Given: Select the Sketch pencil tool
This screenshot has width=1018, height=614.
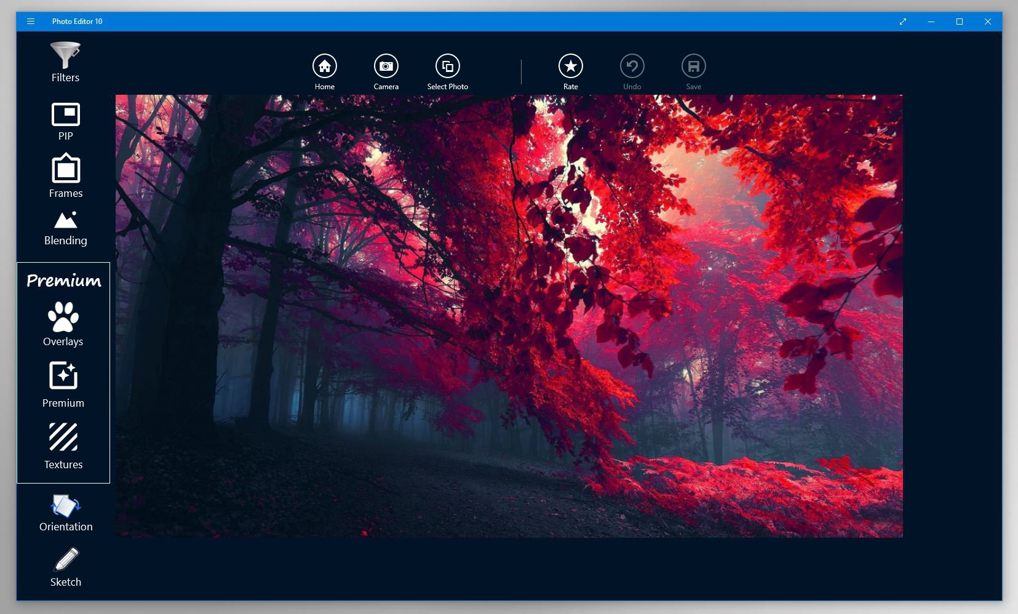Looking at the screenshot, I should [65, 567].
